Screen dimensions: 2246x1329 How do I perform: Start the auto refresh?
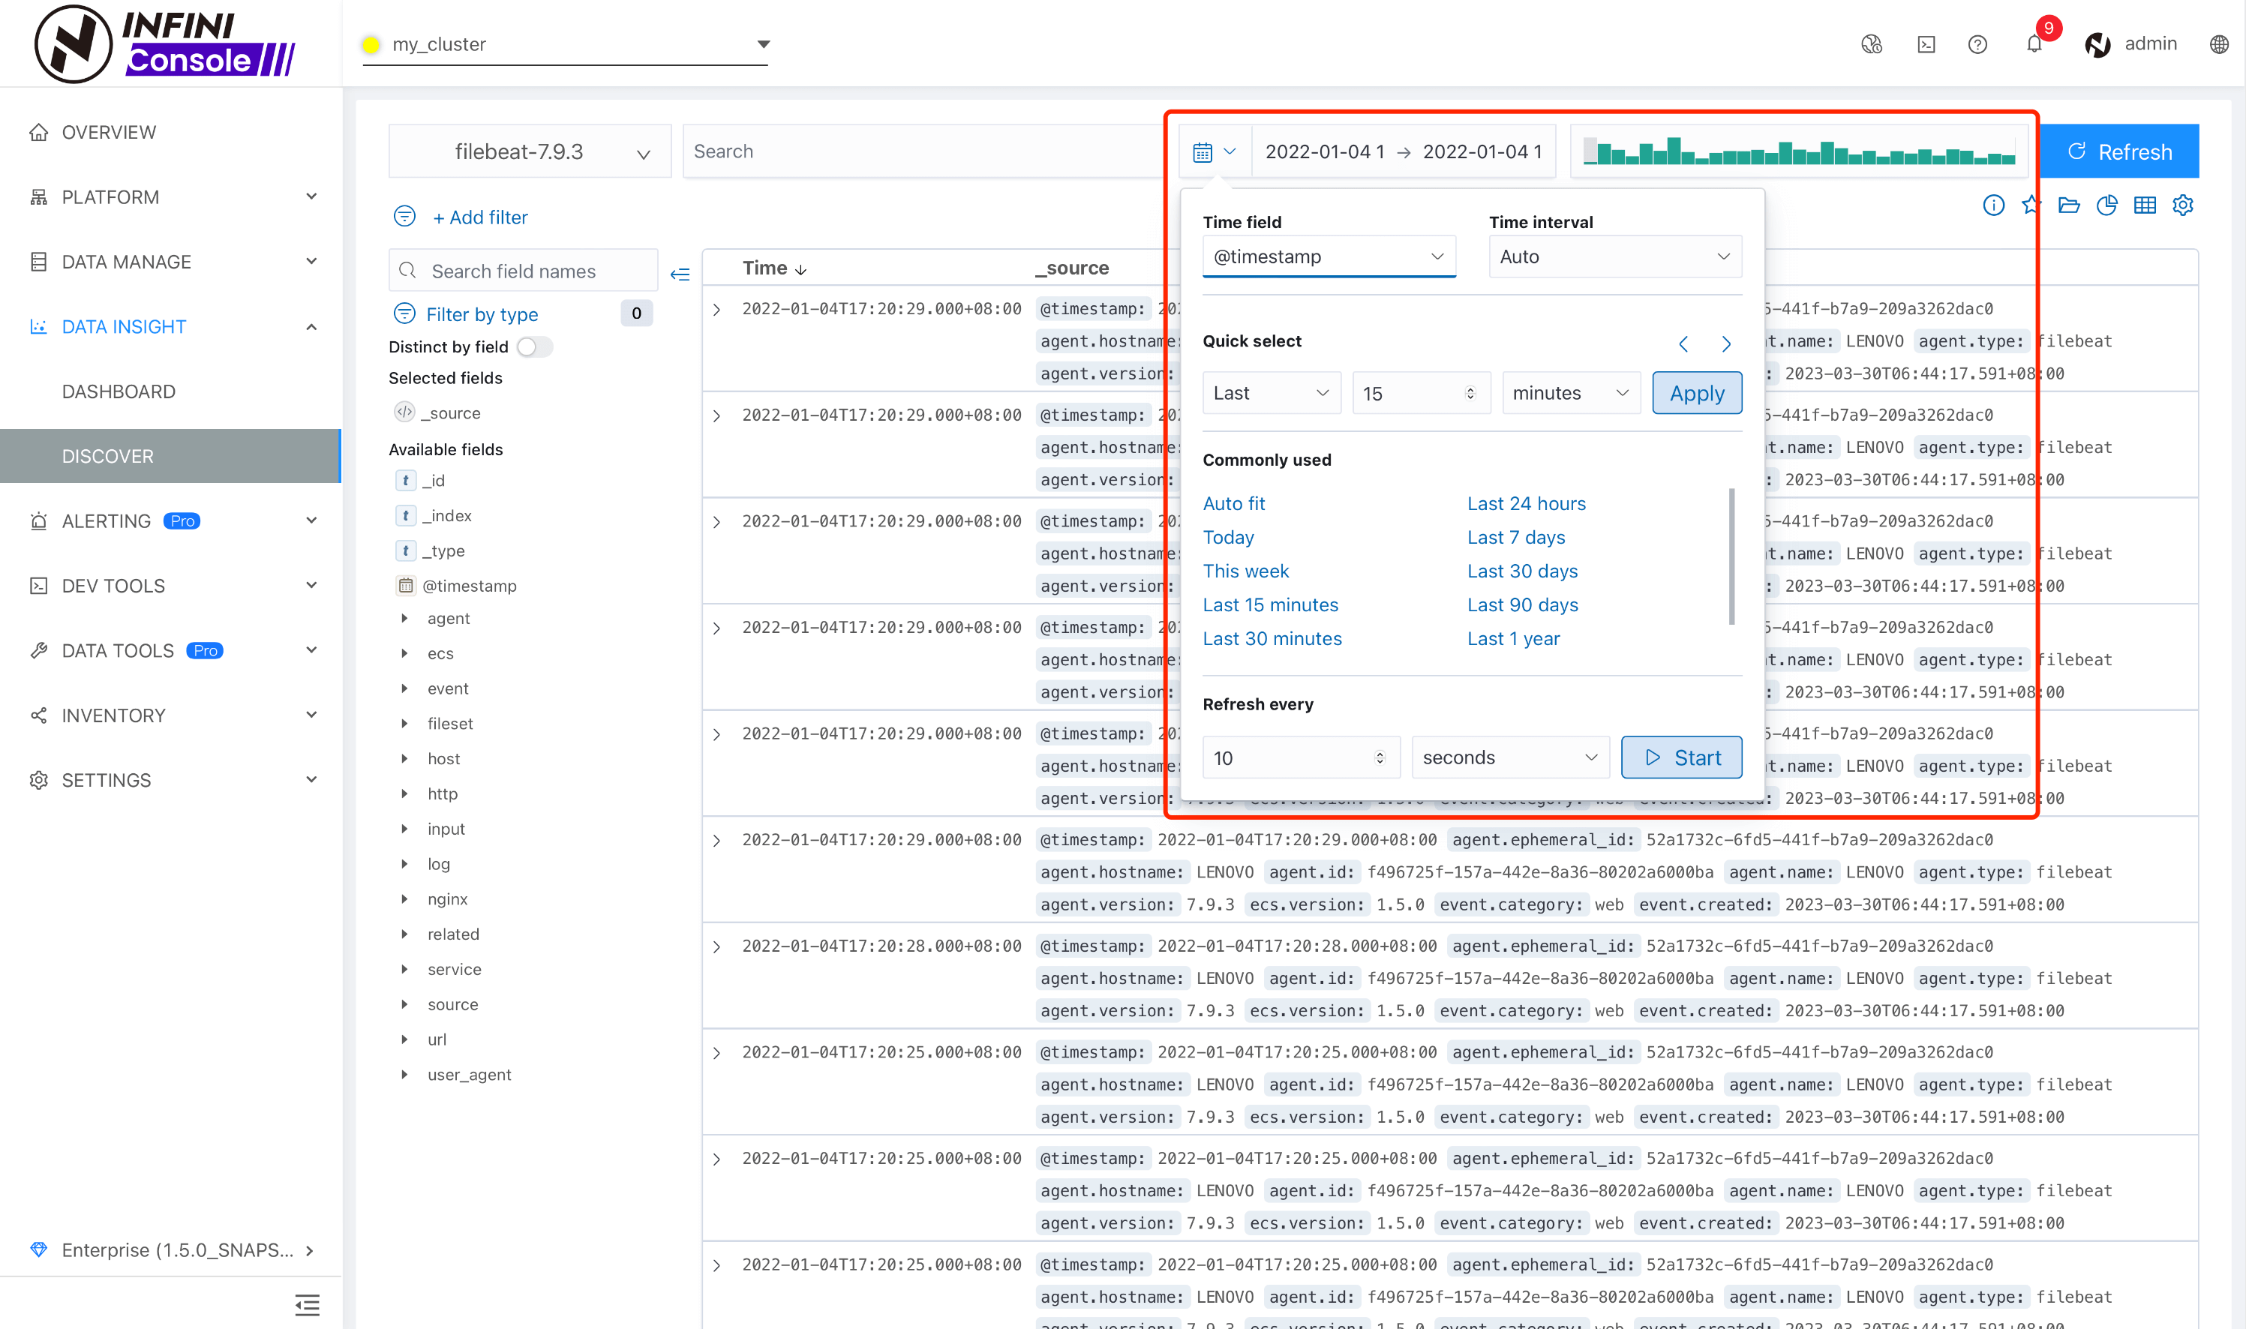click(1681, 757)
